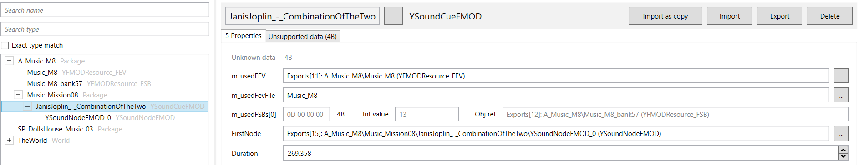Open browse button for FirstNode field

tap(841, 134)
